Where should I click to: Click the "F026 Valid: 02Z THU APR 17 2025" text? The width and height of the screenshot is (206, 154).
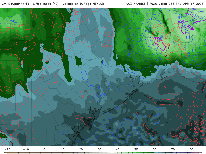[x=177, y=4]
